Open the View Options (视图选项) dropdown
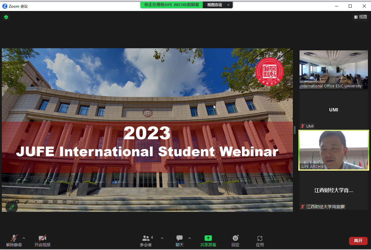 coord(218,5)
